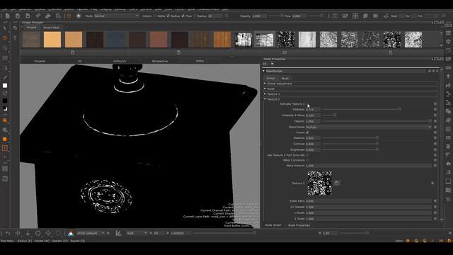Screen dimensions: 453x255
Task: Open the Blend Mode Multiply dropdown
Action: (x=368, y=127)
